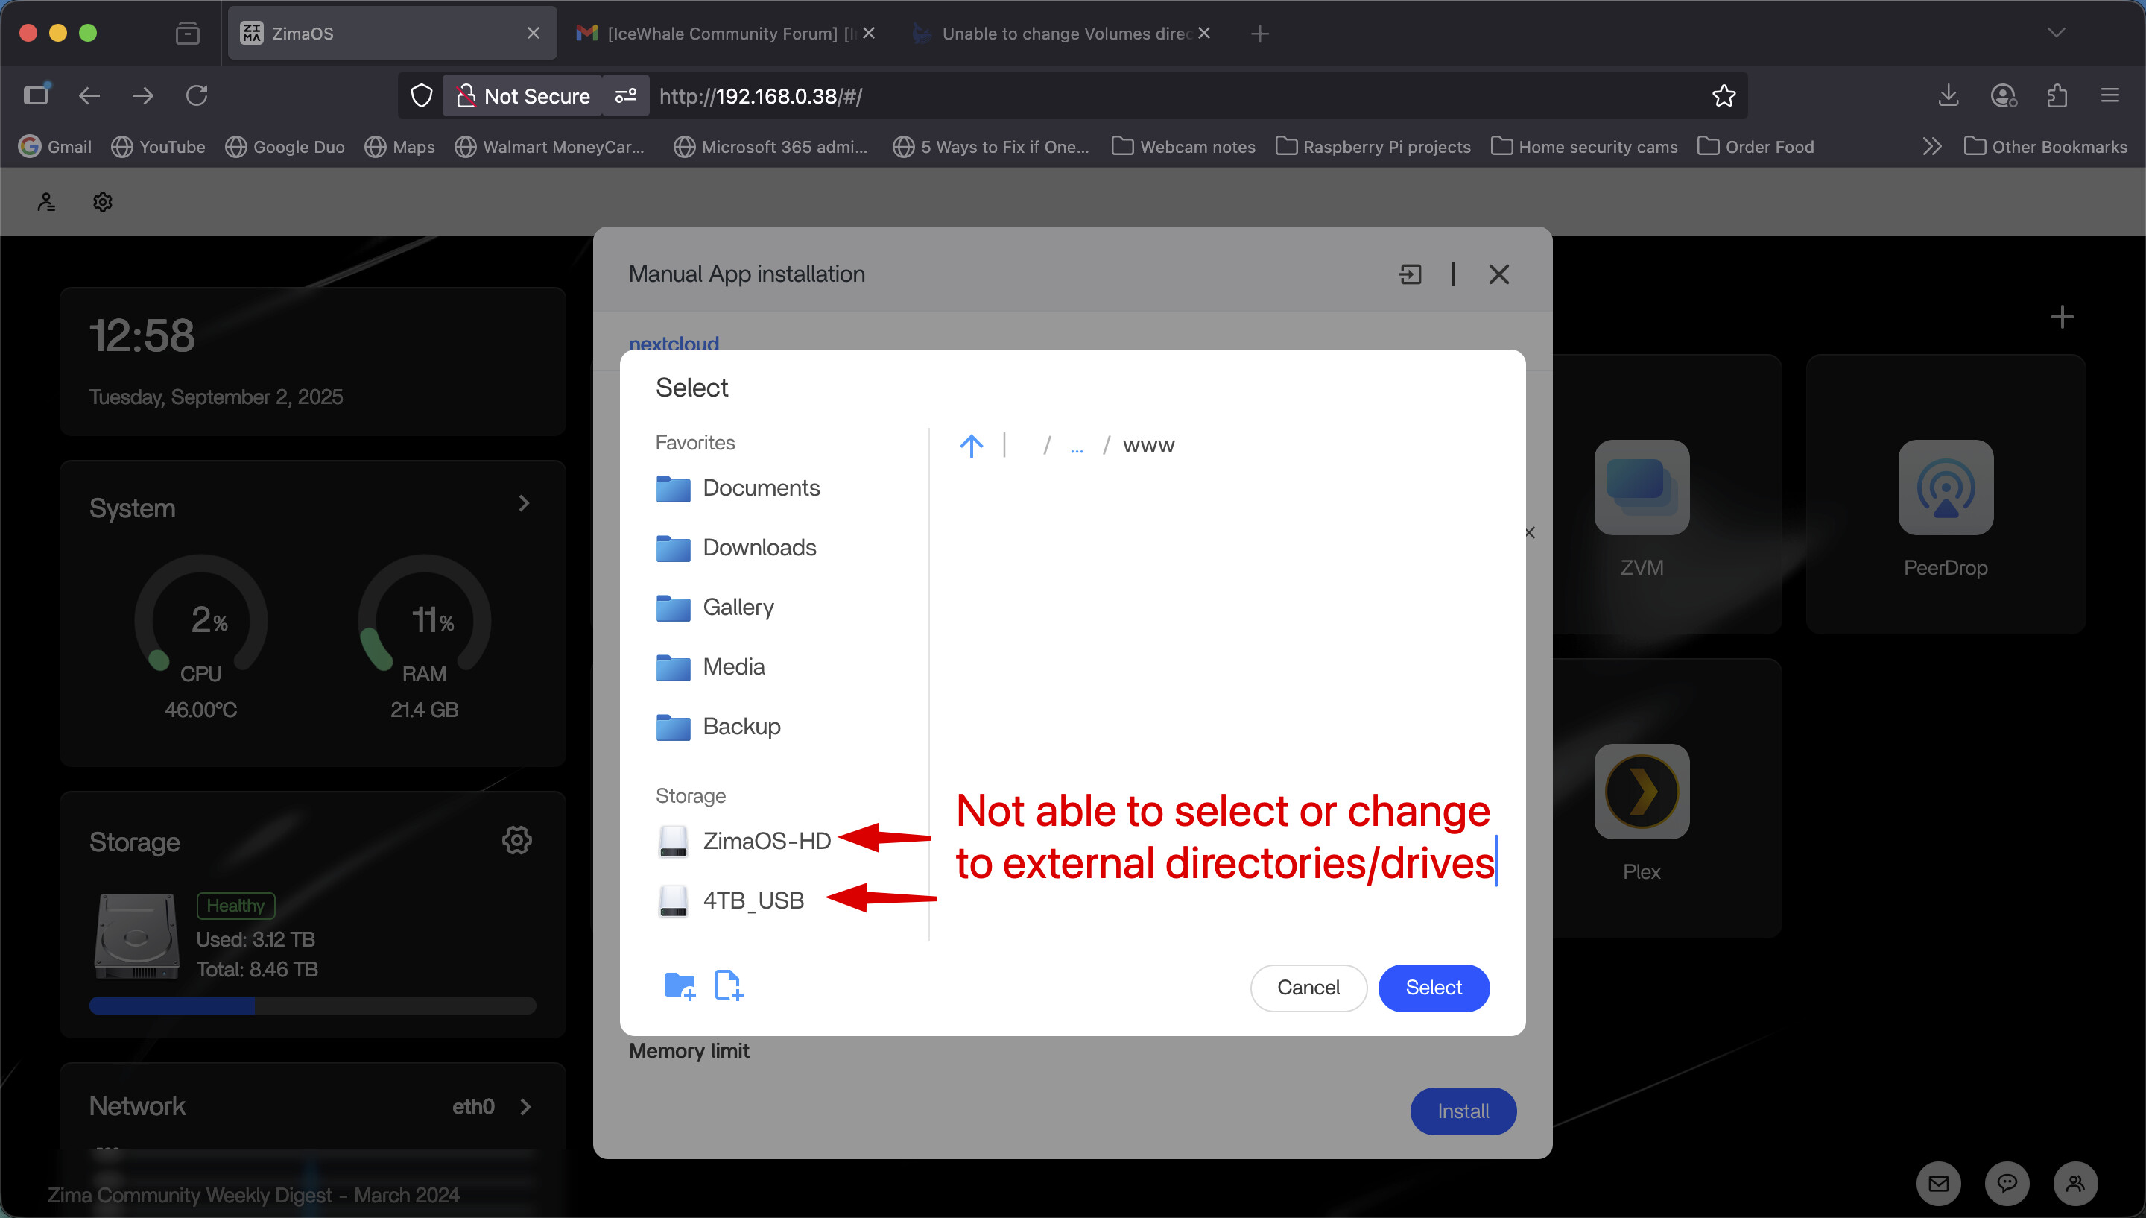Expand the System widget chevron
This screenshot has height=1218, width=2146.
tap(524, 504)
